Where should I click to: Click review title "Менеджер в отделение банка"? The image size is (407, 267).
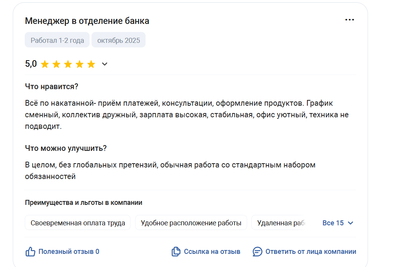click(x=87, y=21)
